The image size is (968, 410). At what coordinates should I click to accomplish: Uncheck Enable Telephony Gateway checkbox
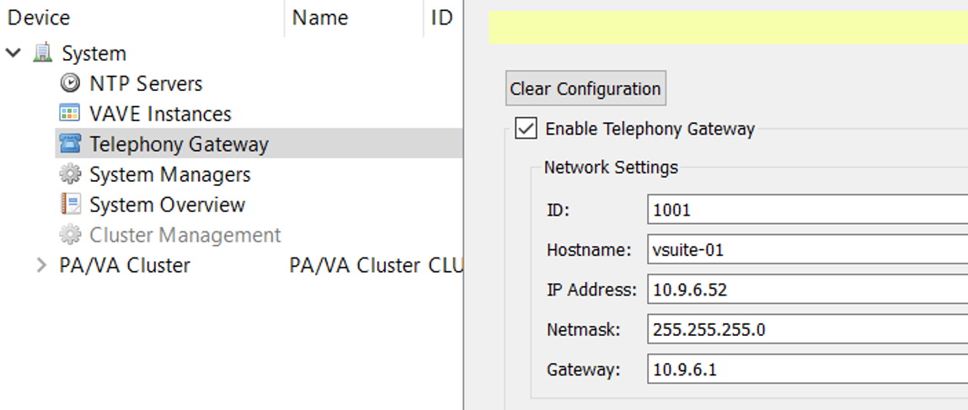click(x=527, y=129)
